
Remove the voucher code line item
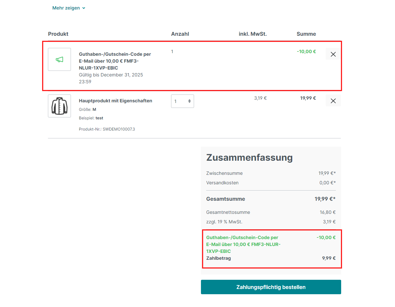(x=333, y=54)
